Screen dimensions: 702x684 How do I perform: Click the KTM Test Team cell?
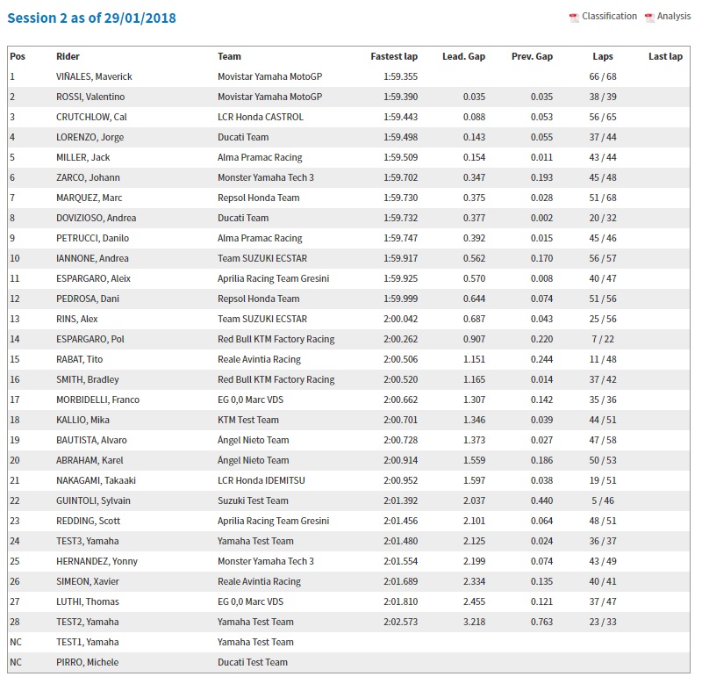248,420
